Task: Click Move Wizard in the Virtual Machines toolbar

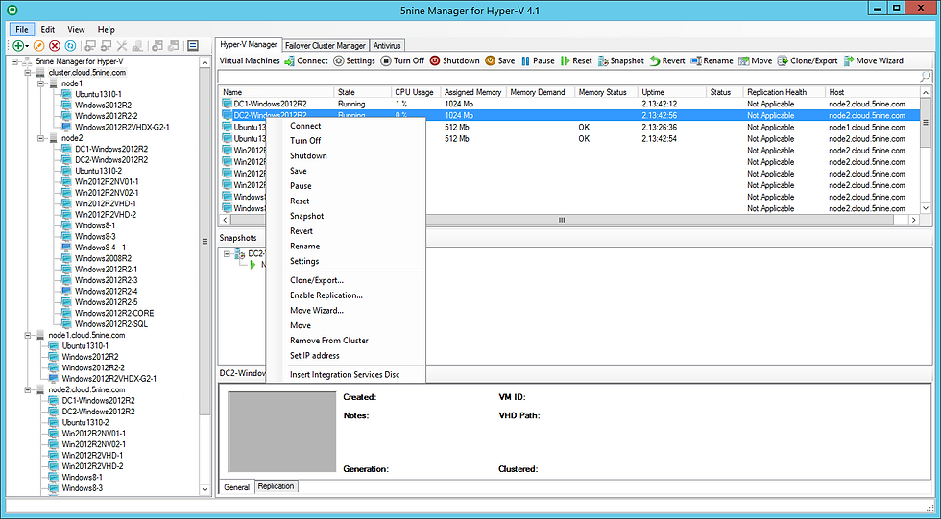Action: pos(873,60)
